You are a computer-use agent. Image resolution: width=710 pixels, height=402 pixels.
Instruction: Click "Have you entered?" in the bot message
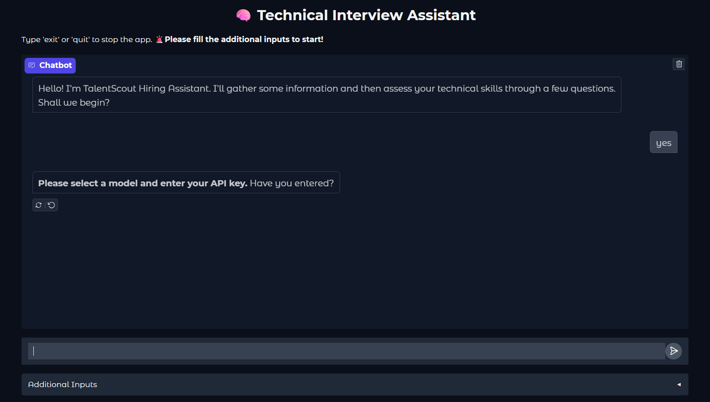[x=292, y=183]
